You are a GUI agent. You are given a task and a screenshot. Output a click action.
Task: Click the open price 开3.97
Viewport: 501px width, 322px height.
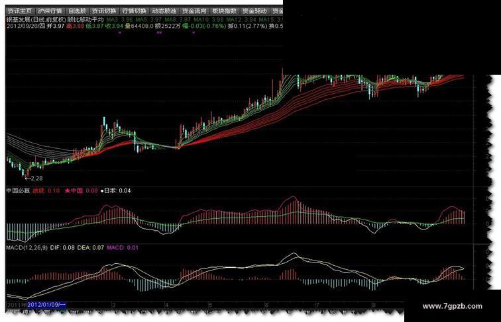coord(56,26)
